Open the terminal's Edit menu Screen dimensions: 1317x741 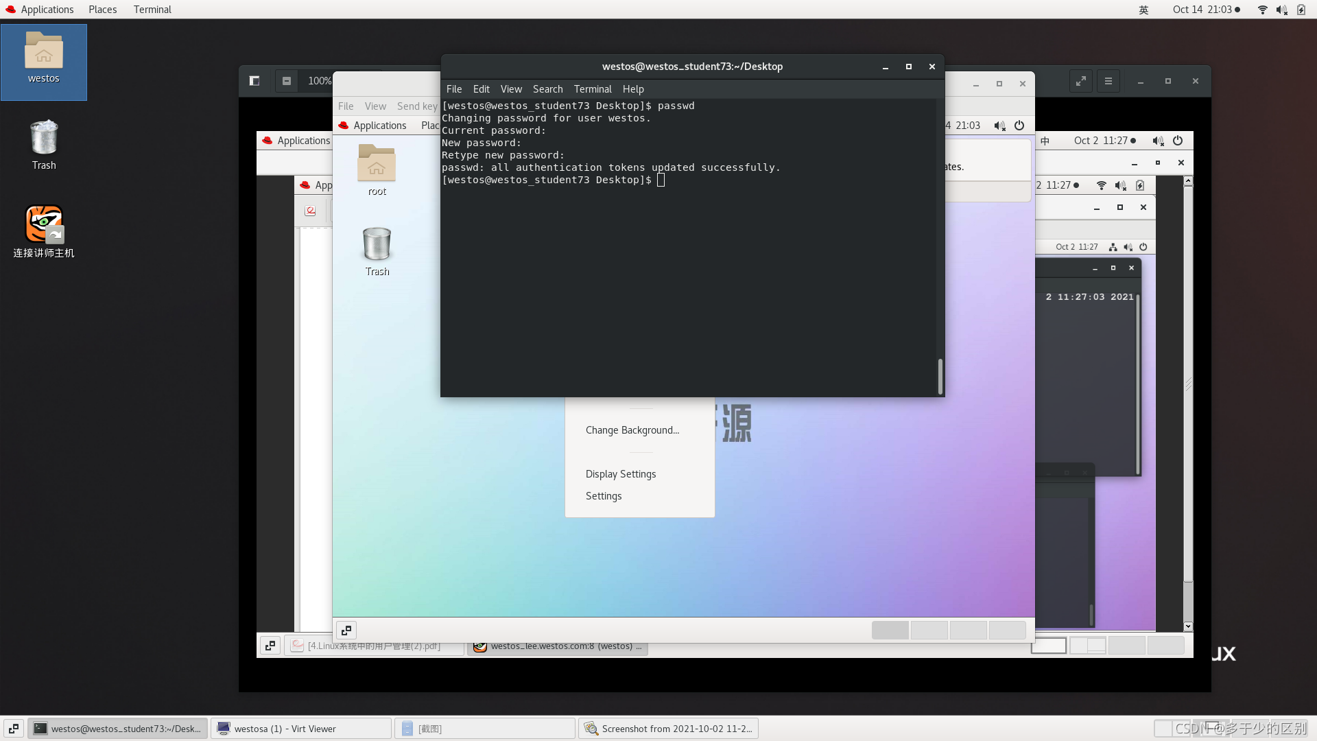(x=481, y=89)
